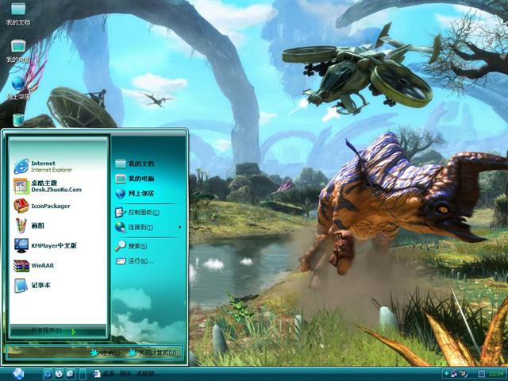
Task: Click the KMPlayer monitor icon
Action: (21, 245)
